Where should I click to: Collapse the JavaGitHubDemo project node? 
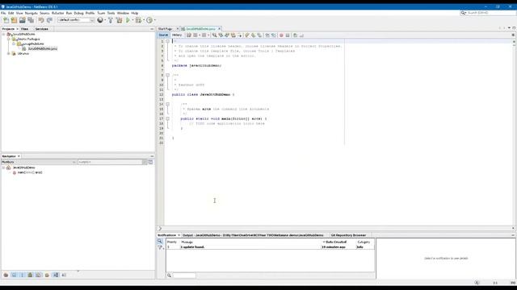click(x=4, y=34)
